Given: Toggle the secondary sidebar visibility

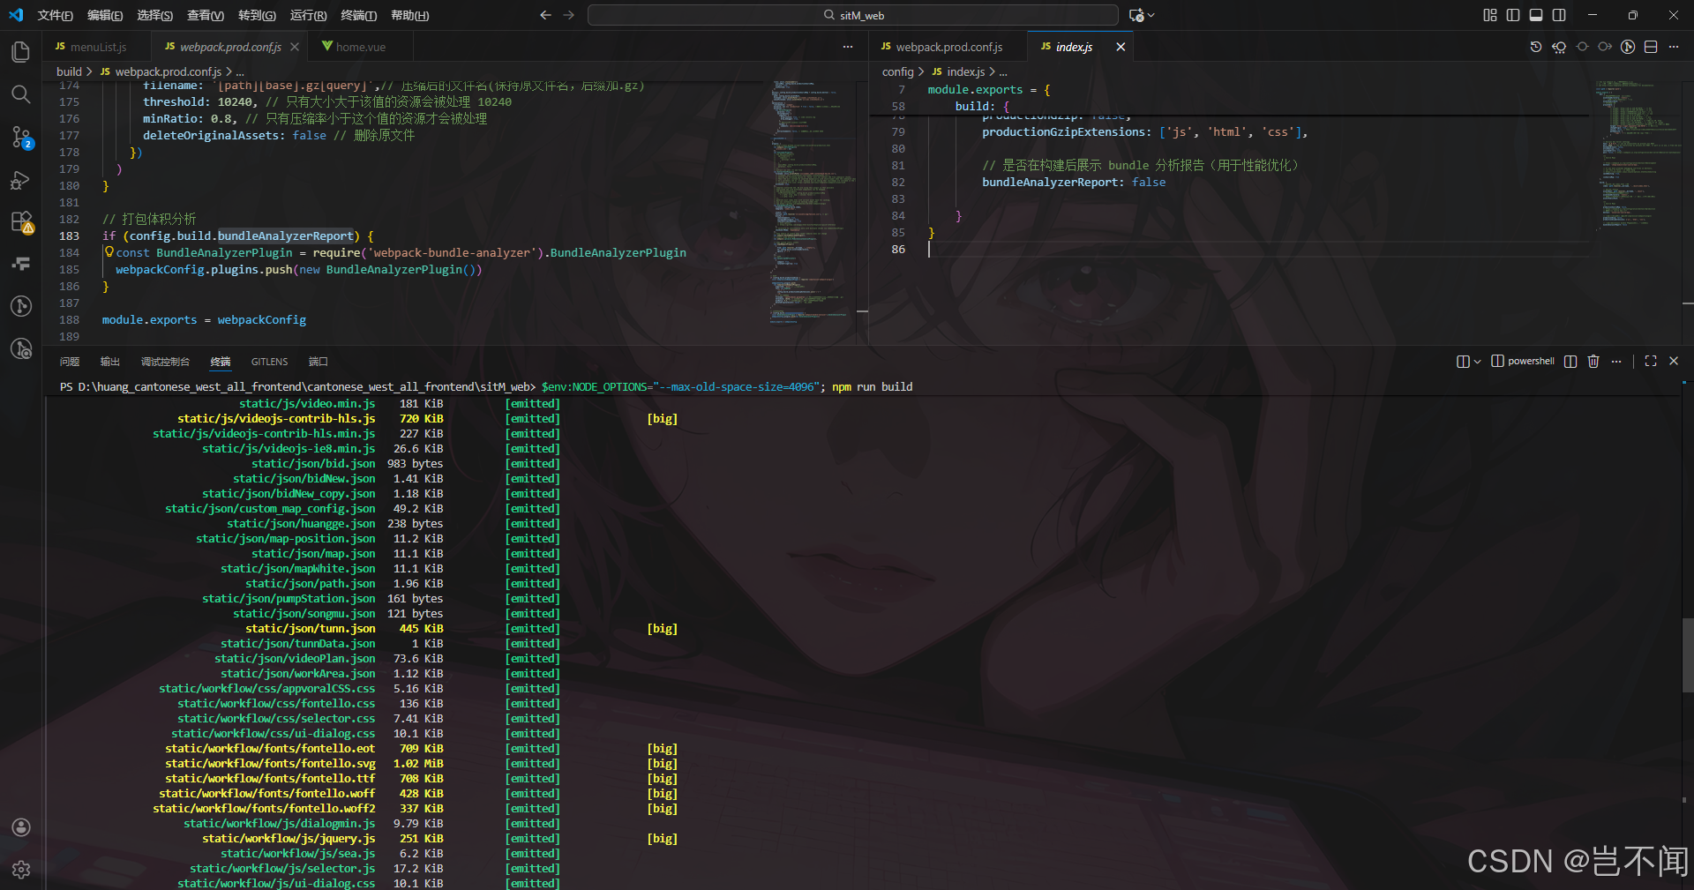Looking at the screenshot, I should pos(1559,15).
